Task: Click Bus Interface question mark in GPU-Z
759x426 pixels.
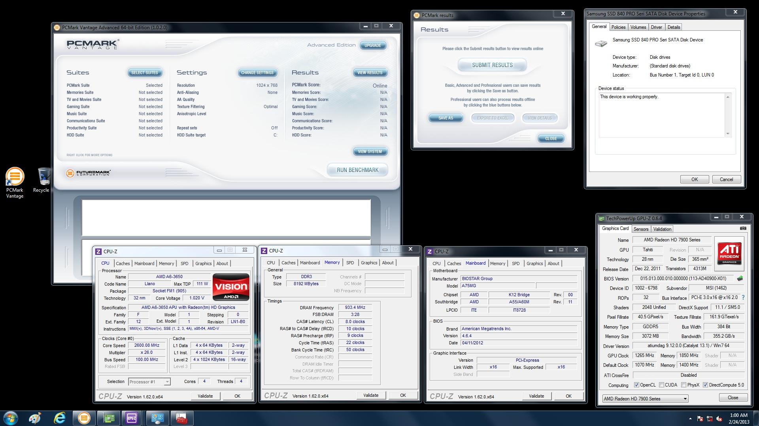Action: tap(743, 297)
